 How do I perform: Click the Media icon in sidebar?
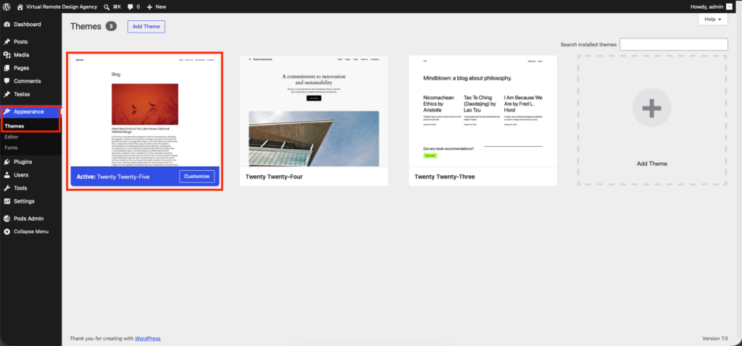point(7,55)
